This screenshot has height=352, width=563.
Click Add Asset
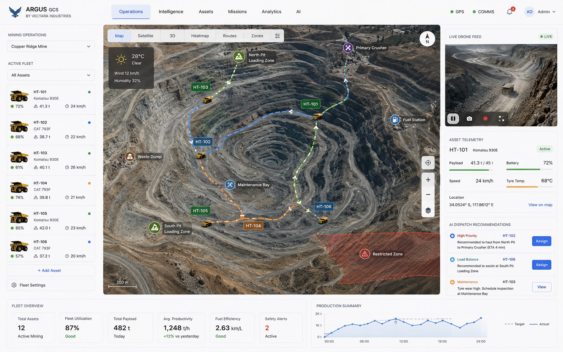51,270
